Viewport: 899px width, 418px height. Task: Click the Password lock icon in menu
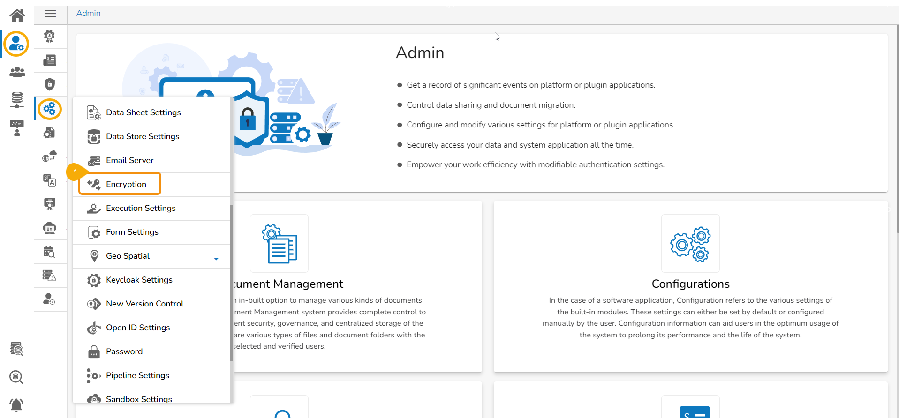(x=94, y=352)
